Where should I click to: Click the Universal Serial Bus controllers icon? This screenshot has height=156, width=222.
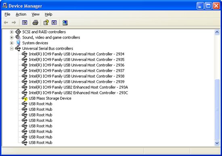click(18, 48)
